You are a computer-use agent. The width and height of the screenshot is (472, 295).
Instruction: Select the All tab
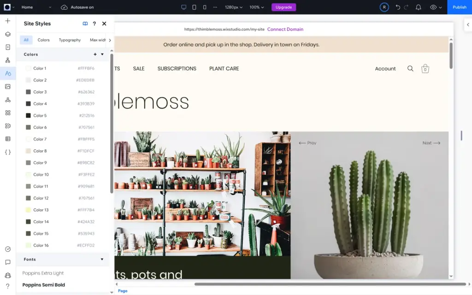pos(26,40)
